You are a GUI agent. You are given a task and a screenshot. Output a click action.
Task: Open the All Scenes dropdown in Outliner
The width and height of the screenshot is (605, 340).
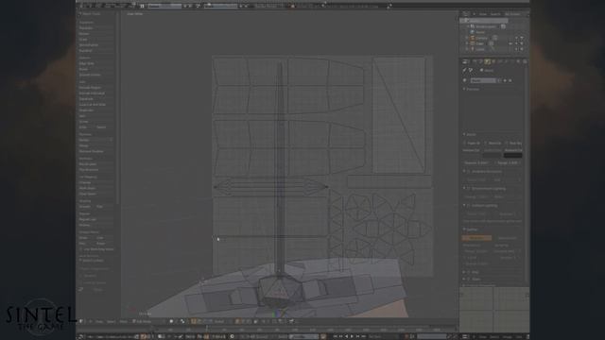click(x=513, y=14)
